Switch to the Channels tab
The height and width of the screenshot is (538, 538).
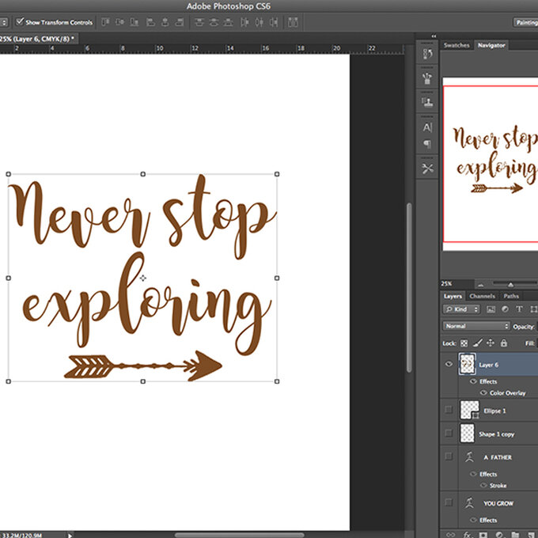point(482,296)
